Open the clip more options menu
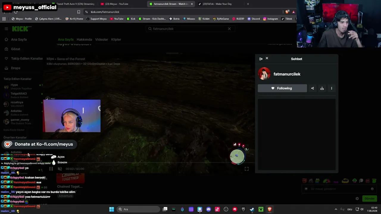 332,88
